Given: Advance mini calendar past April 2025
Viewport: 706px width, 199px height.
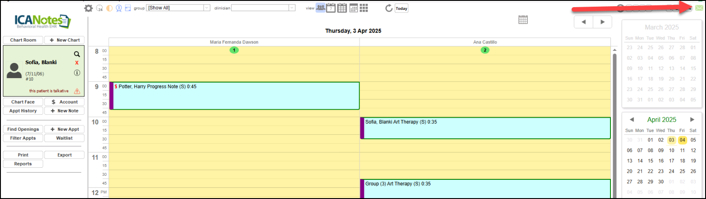Looking at the screenshot, I should point(692,120).
